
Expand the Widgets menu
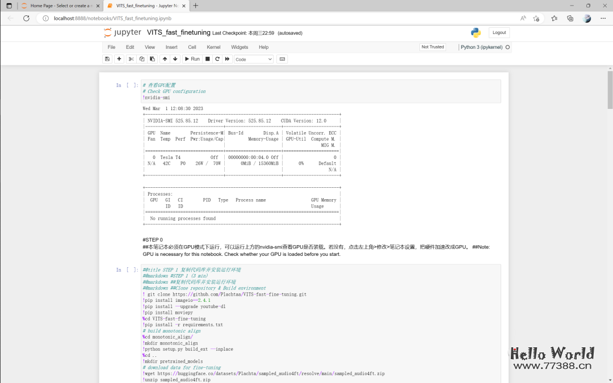[240, 47]
